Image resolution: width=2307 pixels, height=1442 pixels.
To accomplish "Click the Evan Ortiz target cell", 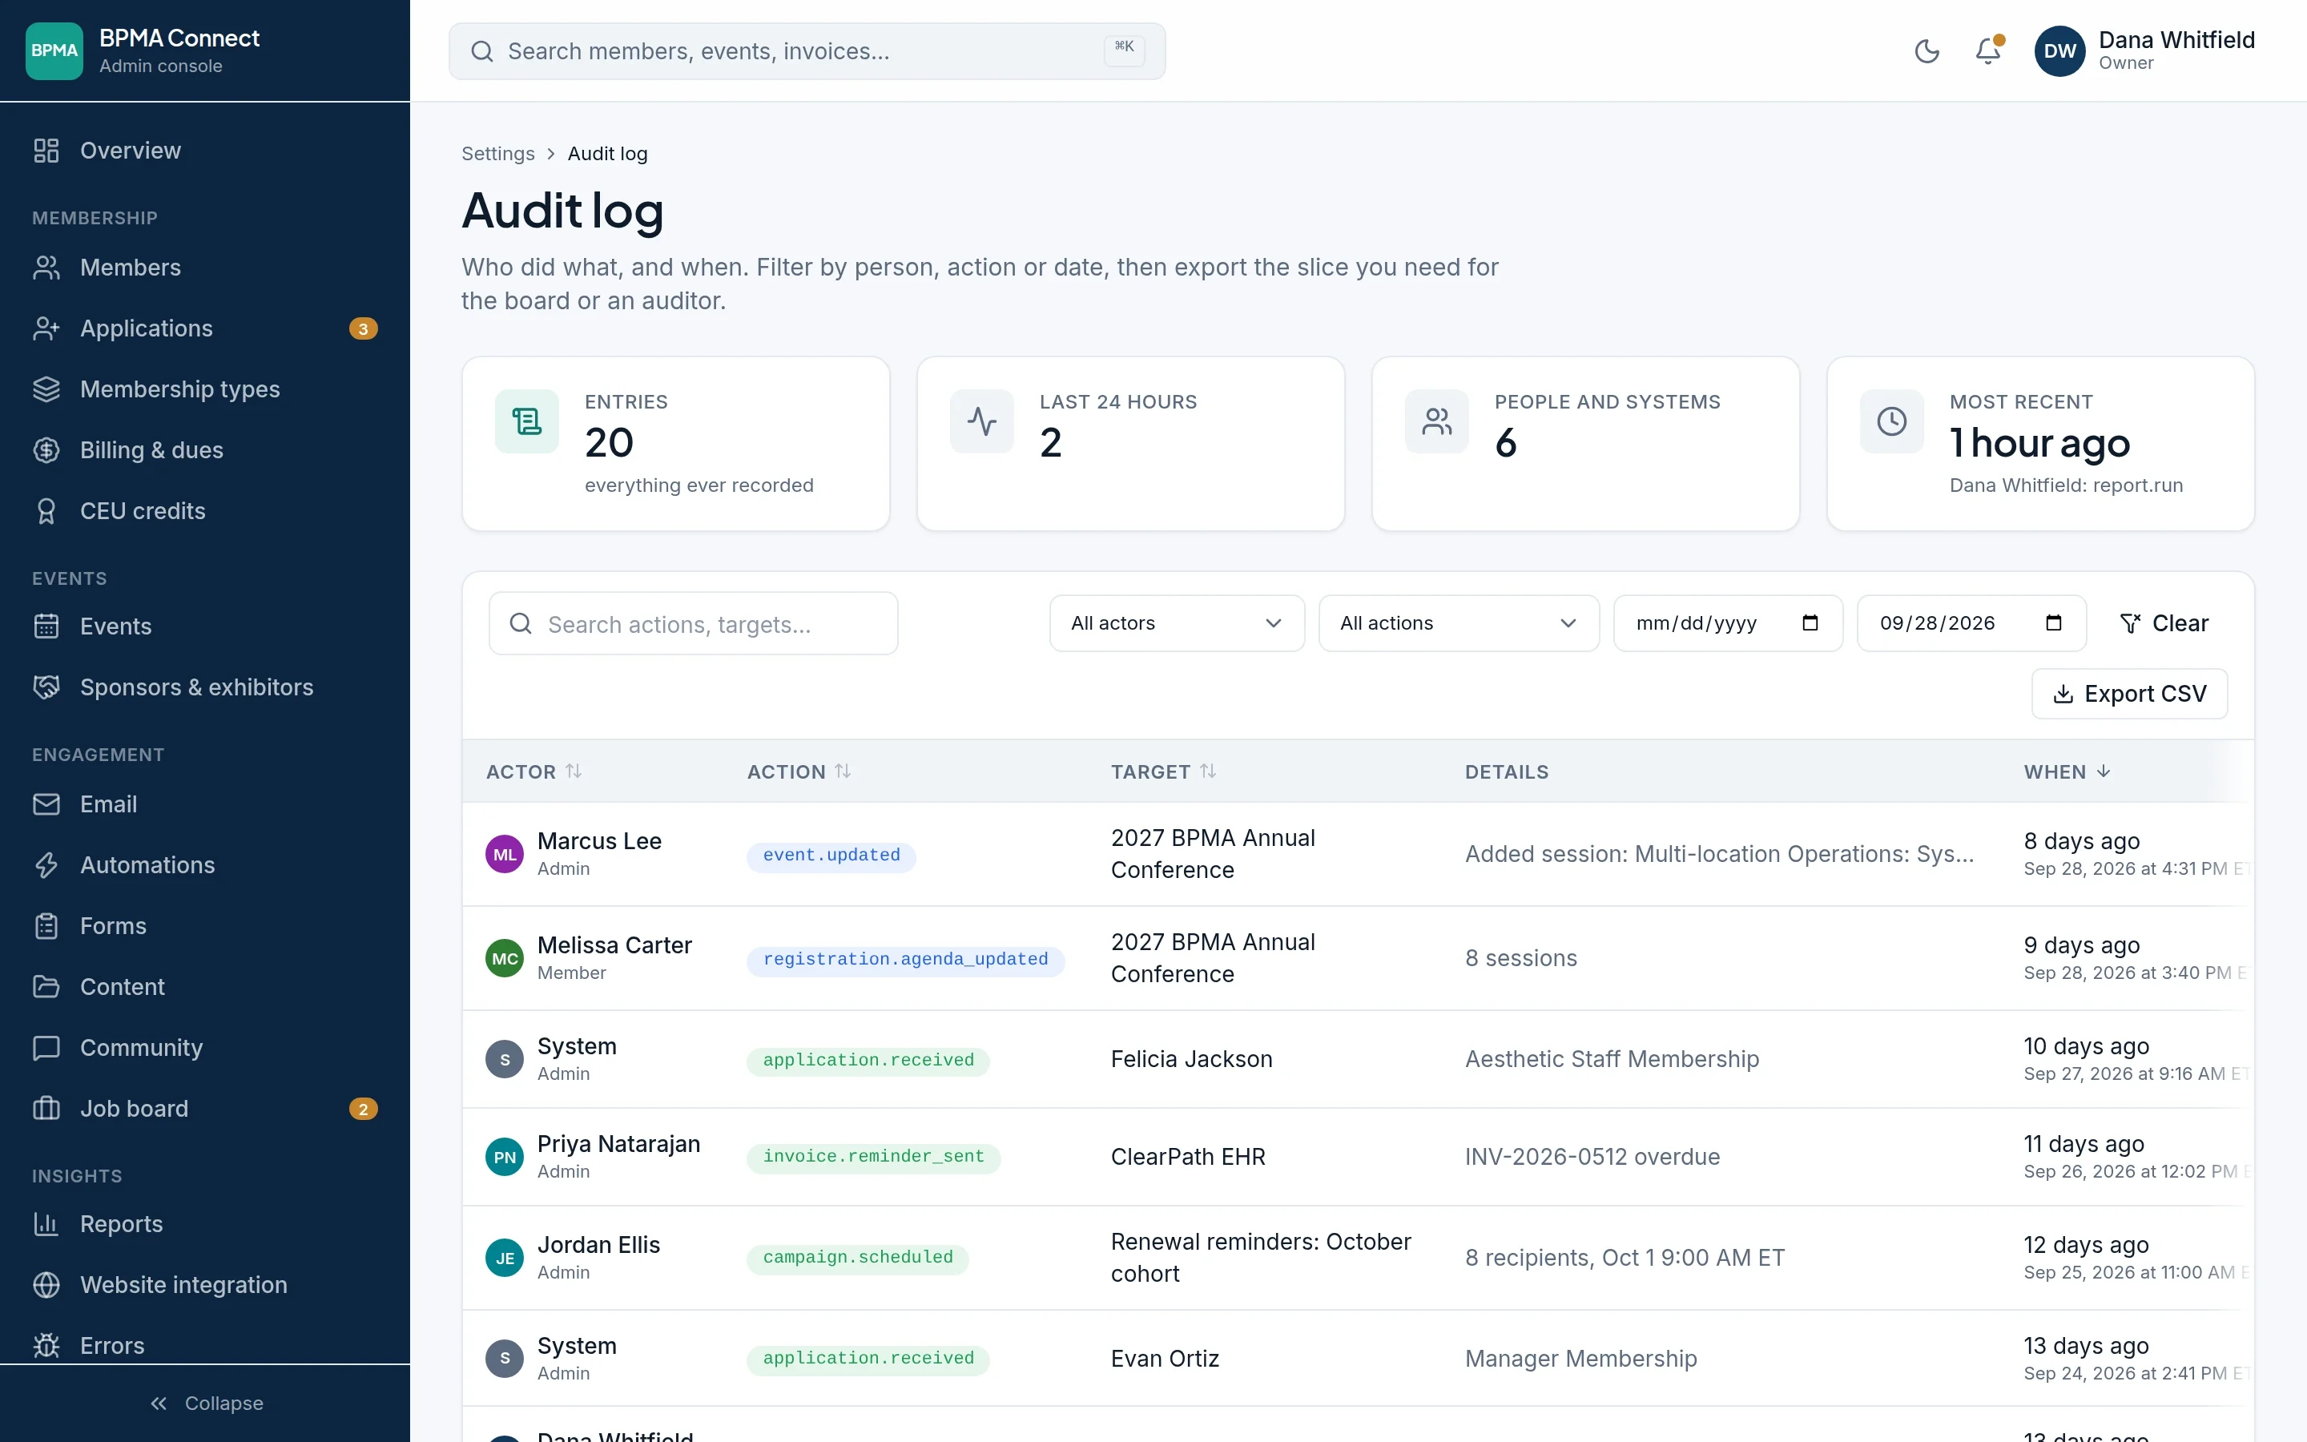I will 1164,1359.
